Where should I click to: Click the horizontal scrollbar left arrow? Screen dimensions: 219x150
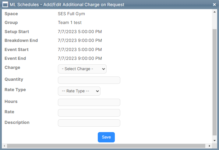tap(4, 146)
